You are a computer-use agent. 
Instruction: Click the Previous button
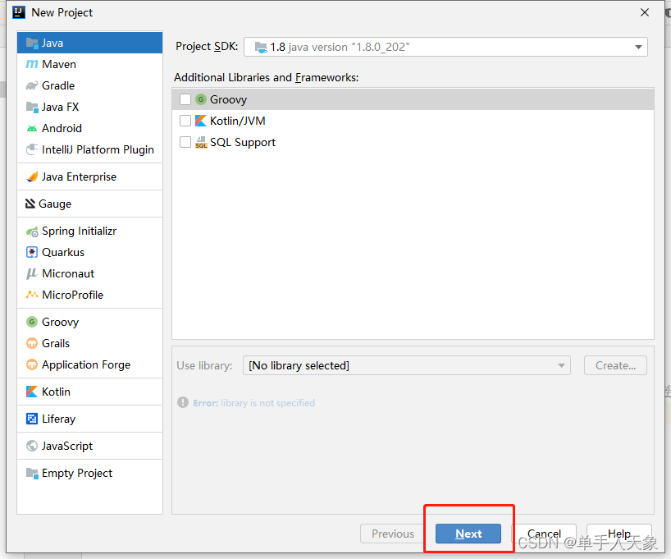[393, 534]
